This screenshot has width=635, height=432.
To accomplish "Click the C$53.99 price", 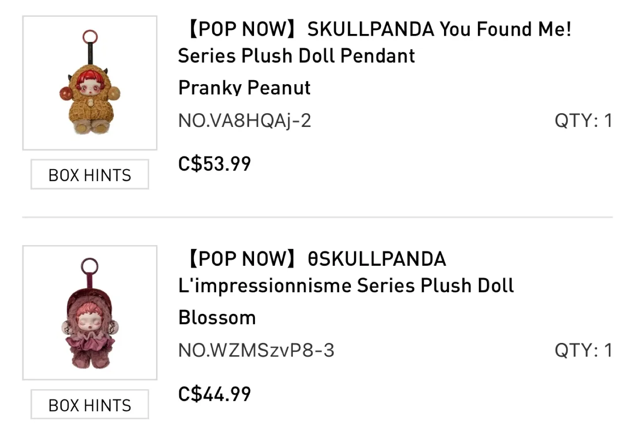I will tap(214, 164).
